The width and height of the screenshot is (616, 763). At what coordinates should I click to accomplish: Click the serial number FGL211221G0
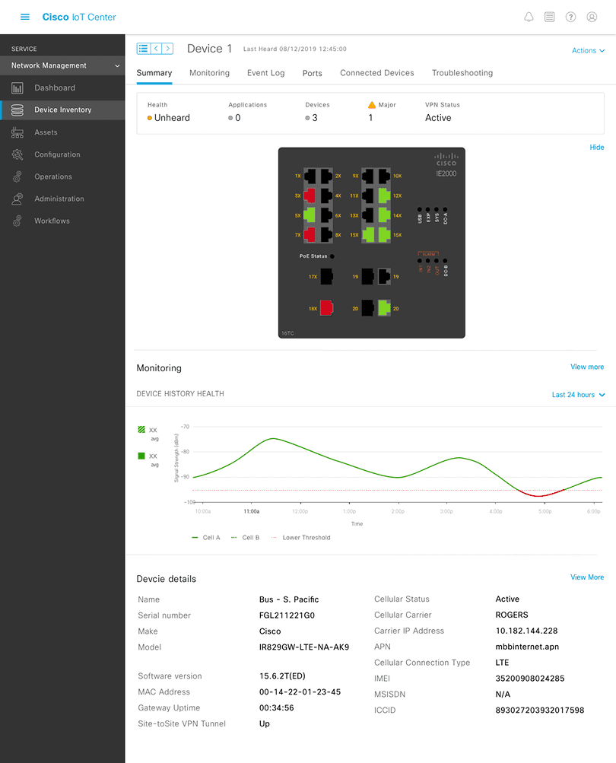287,615
